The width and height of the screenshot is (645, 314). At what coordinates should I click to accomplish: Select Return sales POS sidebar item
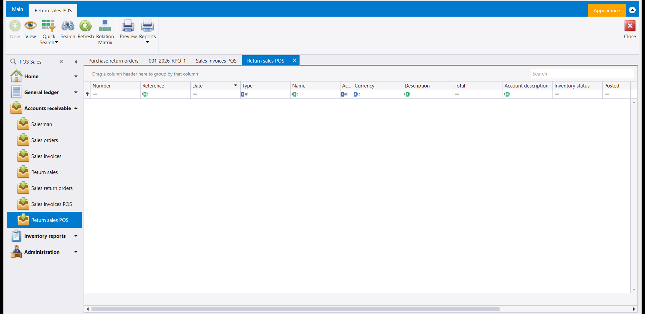click(44, 220)
